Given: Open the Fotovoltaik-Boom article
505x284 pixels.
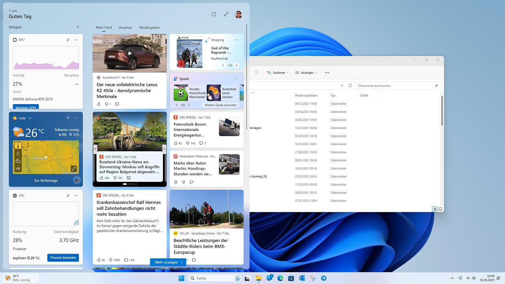Looking at the screenshot, I should pos(190,130).
